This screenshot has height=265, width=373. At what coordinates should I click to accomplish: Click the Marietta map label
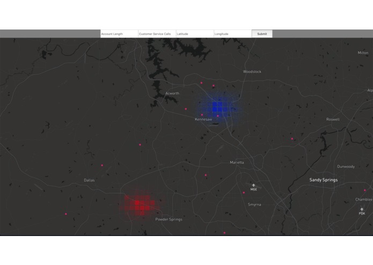[237, 163]
